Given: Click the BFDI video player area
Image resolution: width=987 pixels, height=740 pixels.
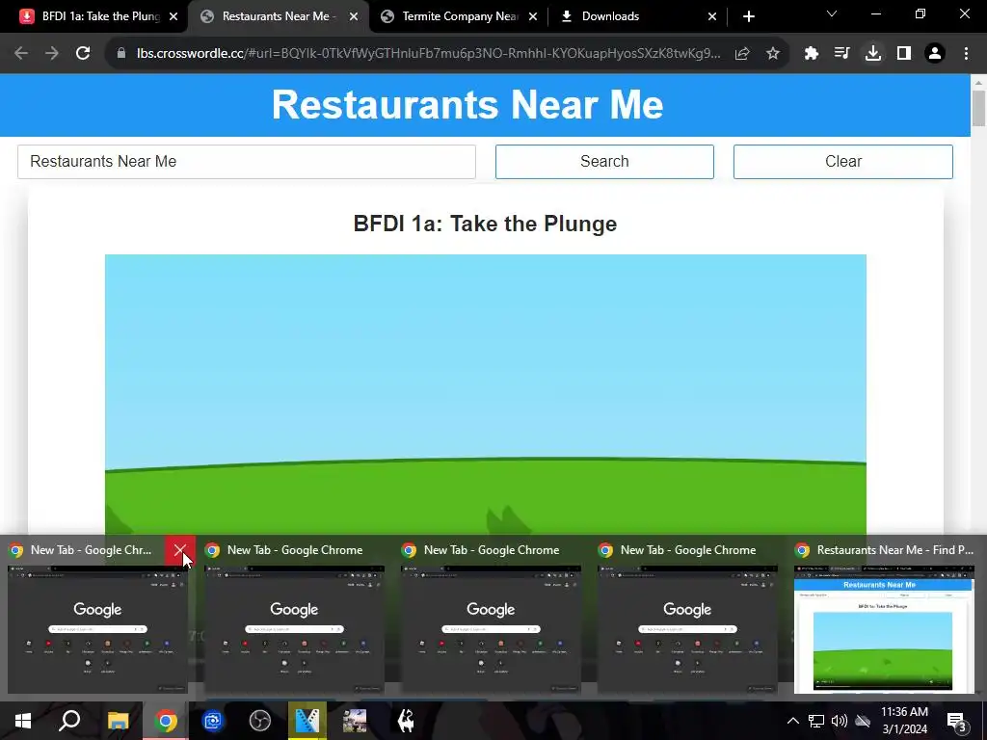Looking at the screenshot, I should [486, 394].
